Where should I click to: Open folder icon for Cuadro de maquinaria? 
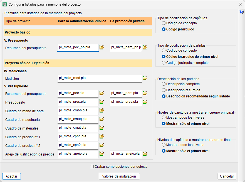click(x=102, y=119)
